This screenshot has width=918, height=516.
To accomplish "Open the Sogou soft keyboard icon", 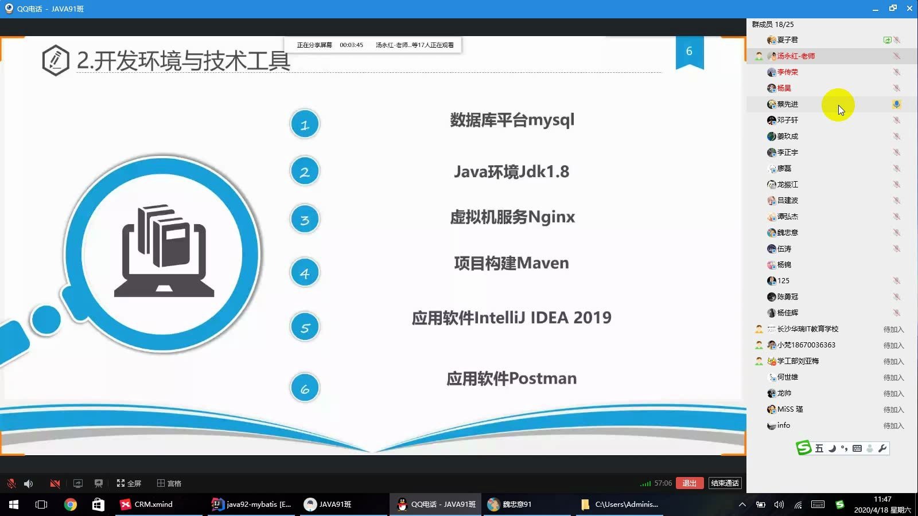I will click(857, 448).
